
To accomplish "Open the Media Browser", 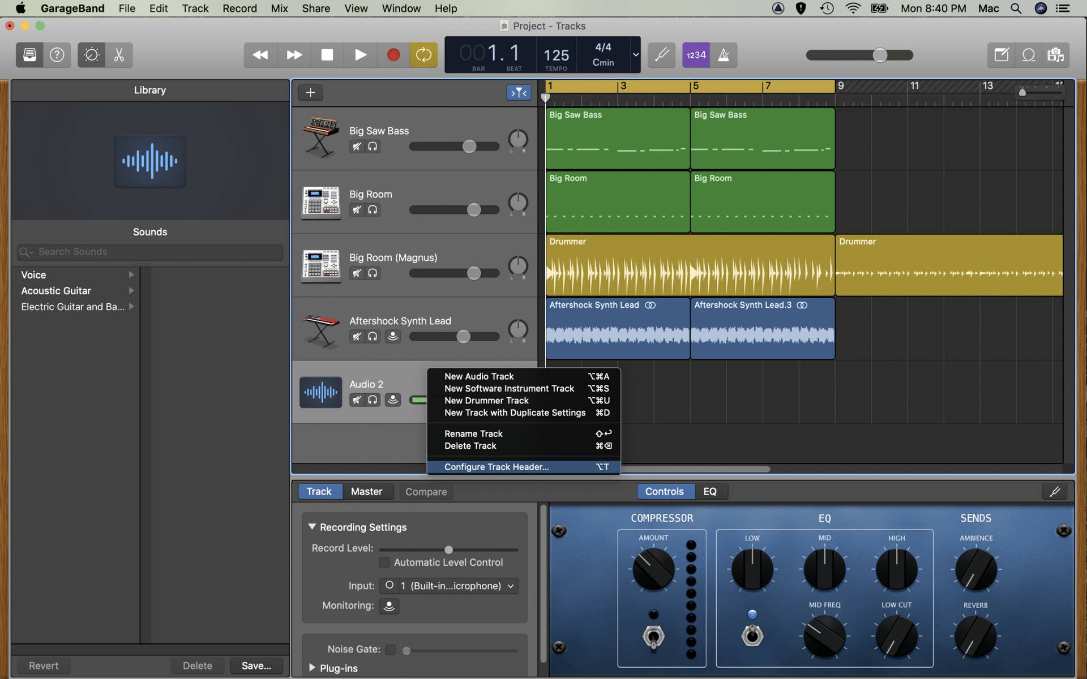I will (x=1055, y=55).
